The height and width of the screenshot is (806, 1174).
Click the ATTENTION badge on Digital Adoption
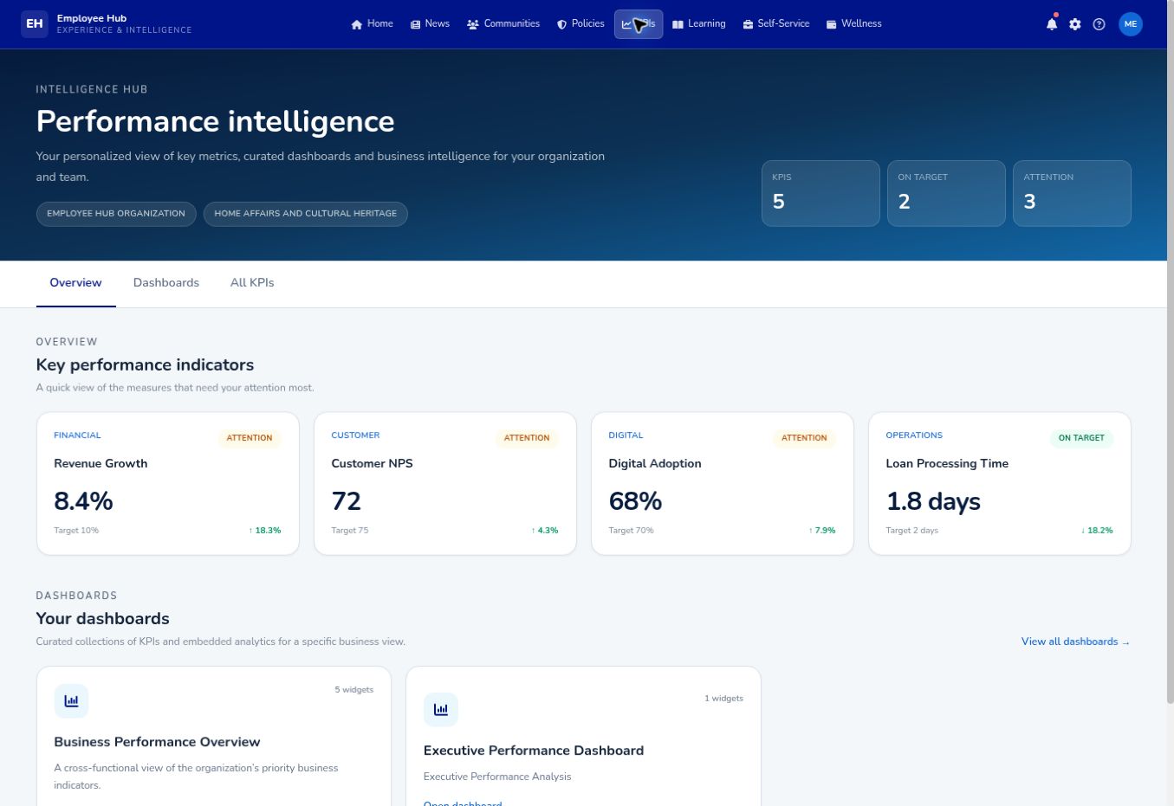[x=804, y=438]
